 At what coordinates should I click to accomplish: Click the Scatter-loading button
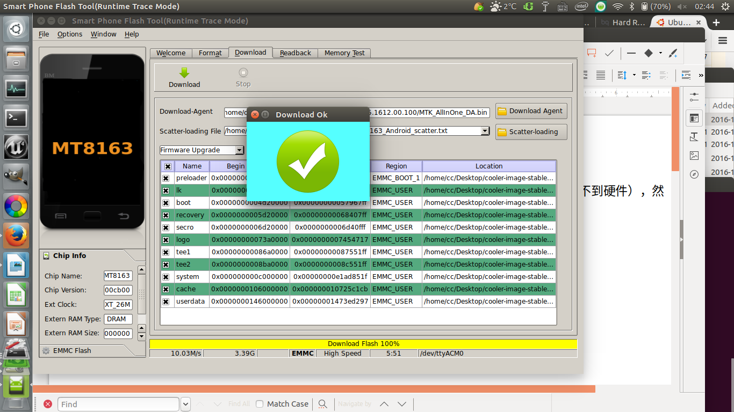(531, 132)
